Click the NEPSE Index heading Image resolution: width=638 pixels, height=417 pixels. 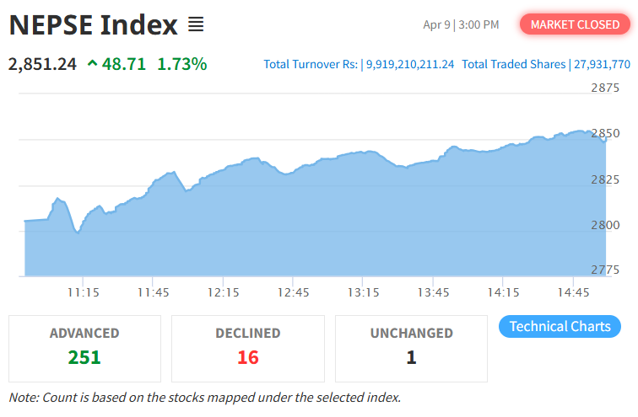pyautogui.click(x=94, y=25)
